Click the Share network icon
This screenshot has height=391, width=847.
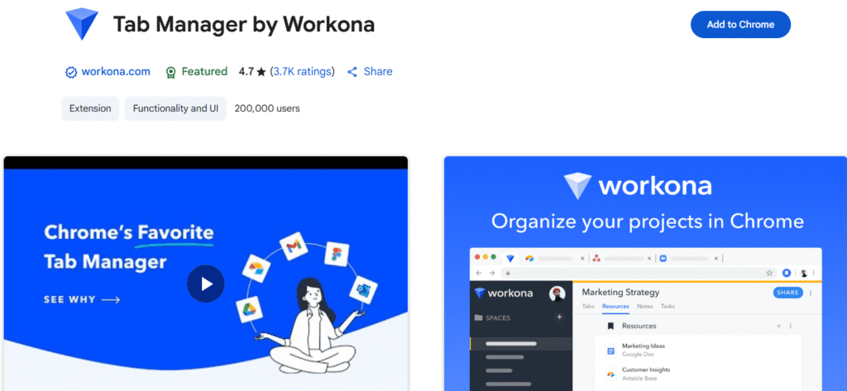click(x=352, y=72)
